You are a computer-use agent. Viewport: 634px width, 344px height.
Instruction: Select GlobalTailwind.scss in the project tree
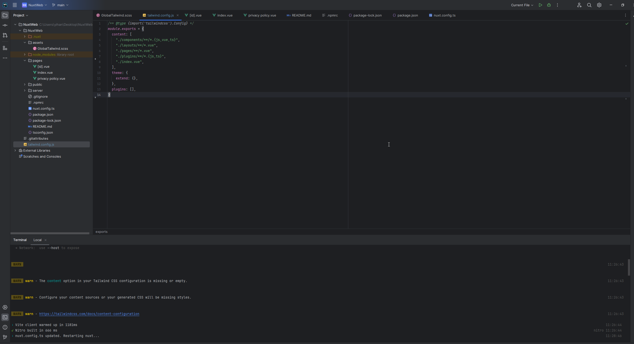tap(50, 48)
